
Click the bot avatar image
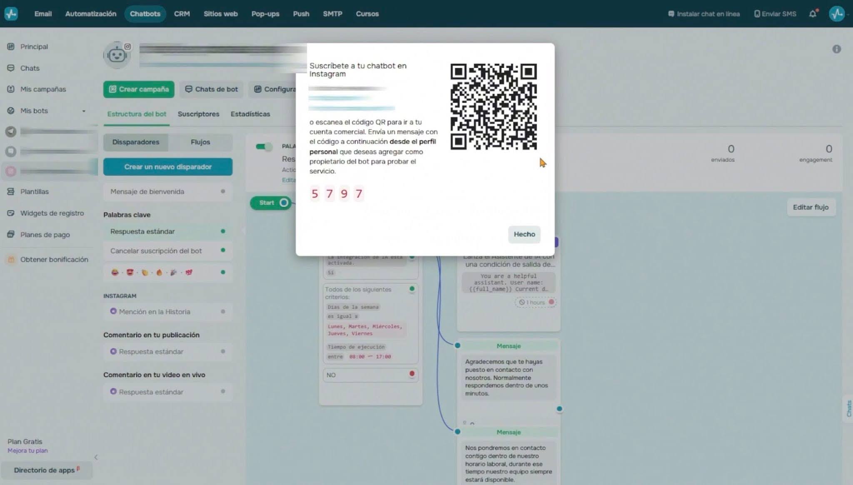tap(117, 55)
